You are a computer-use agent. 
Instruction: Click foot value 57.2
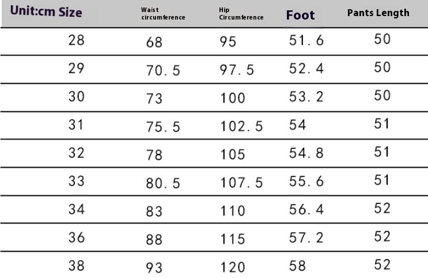pos(306,238)
